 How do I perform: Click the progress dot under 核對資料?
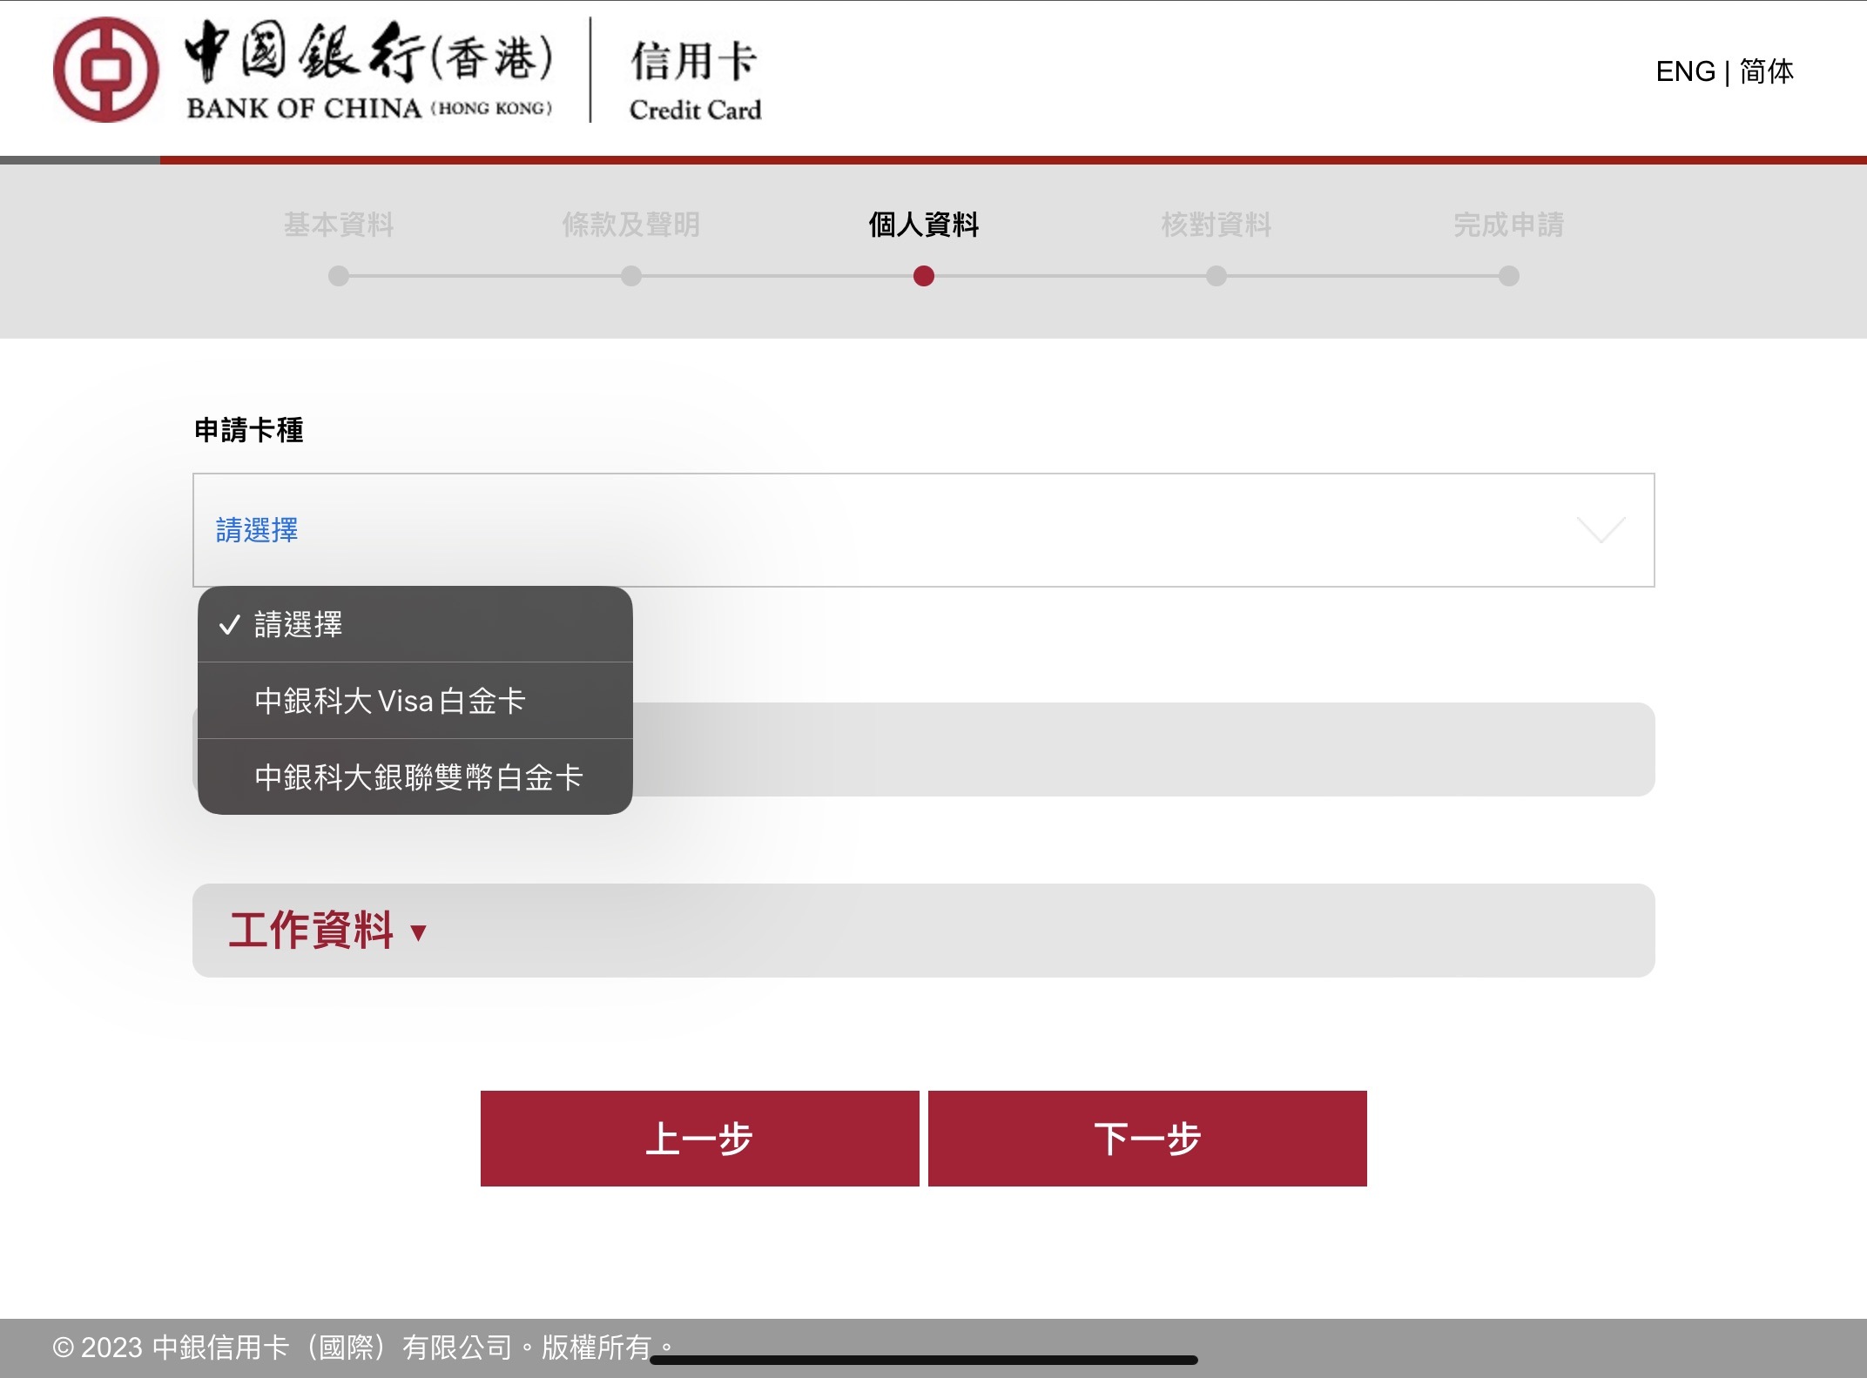[x=1217, y=276]
